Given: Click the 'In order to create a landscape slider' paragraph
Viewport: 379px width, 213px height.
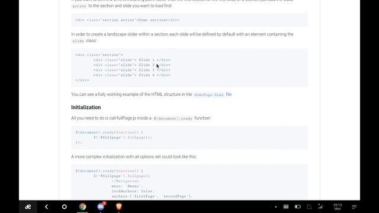Looking at the screenshot, I should tap(182, 37).
